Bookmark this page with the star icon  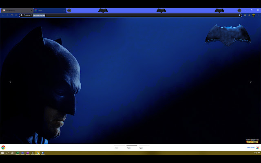point(239,15)
